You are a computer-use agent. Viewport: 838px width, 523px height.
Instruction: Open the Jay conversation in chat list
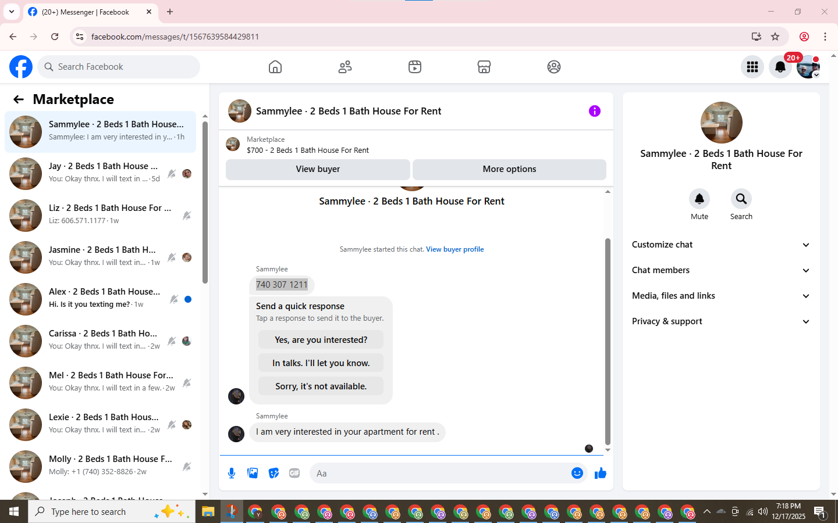pos(100,174)
